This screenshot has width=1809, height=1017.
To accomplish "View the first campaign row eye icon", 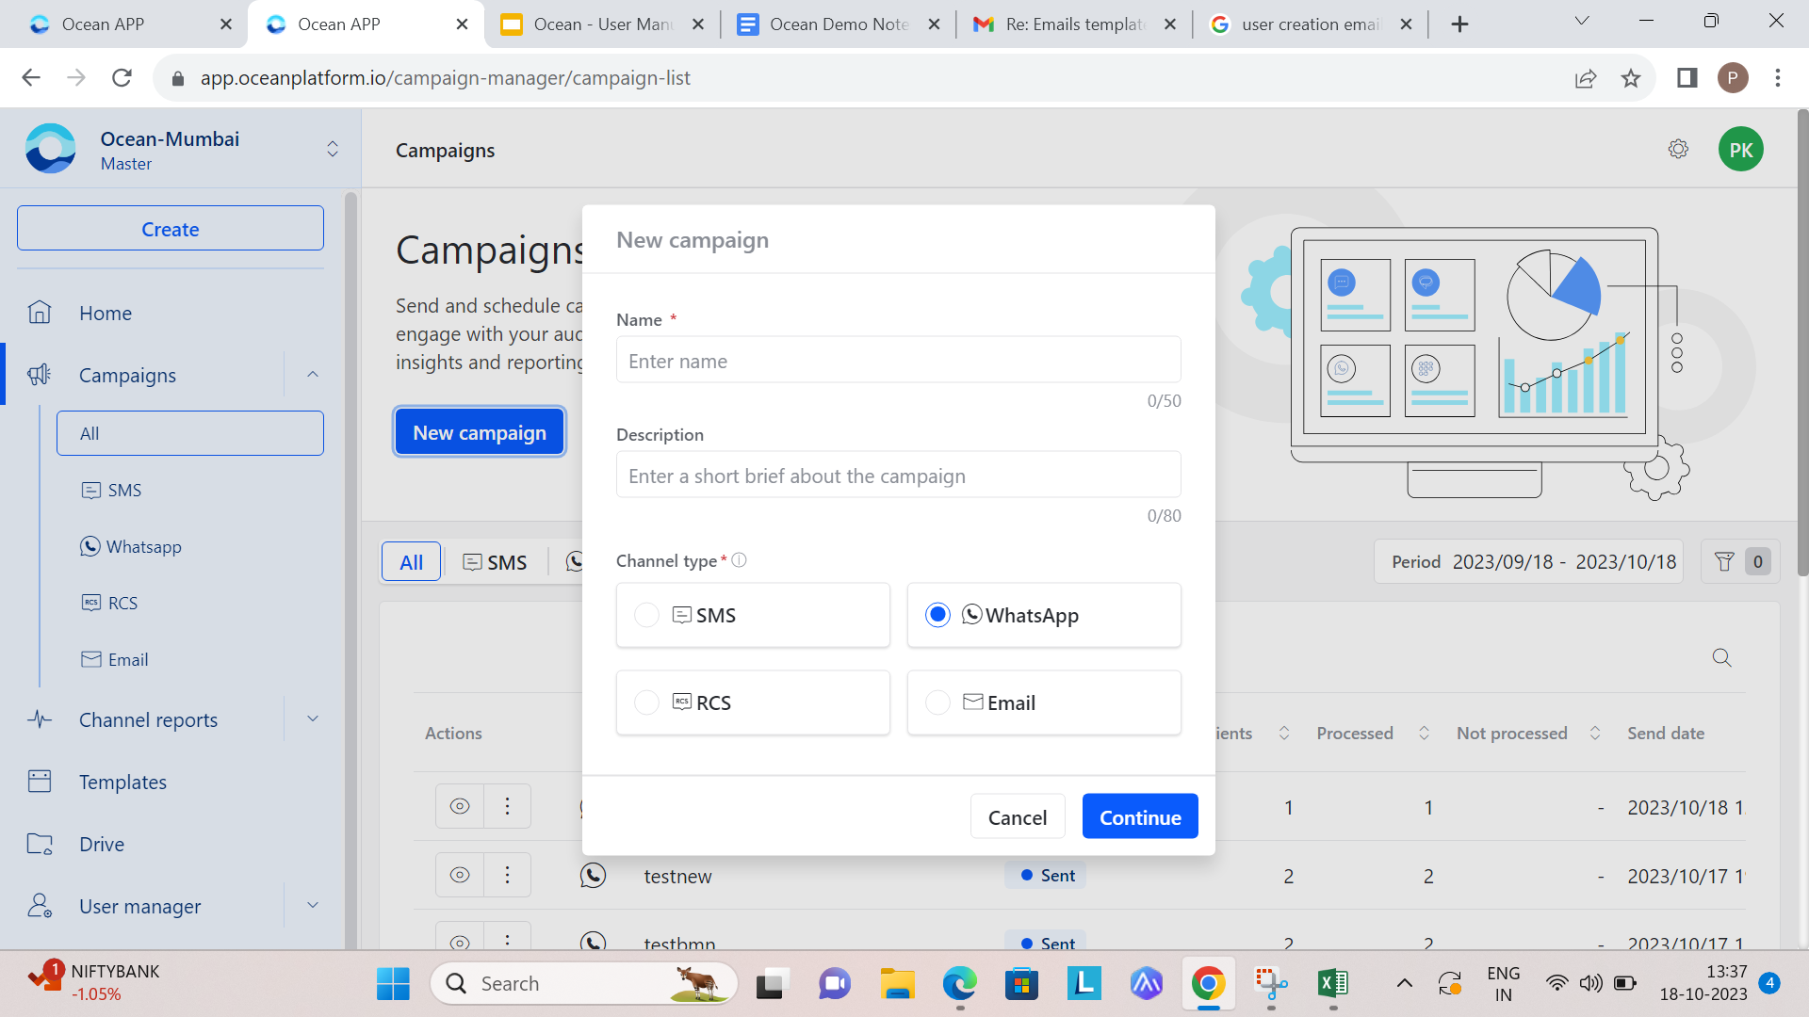I will click(x=460, y=806).
